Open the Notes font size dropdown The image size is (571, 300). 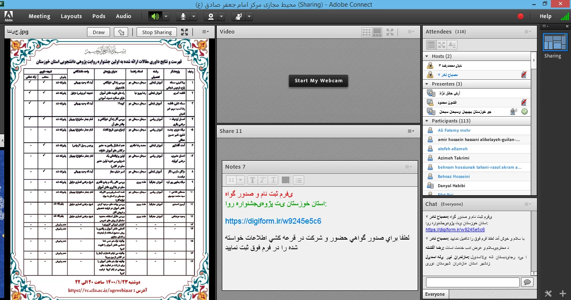pos(236,180)
